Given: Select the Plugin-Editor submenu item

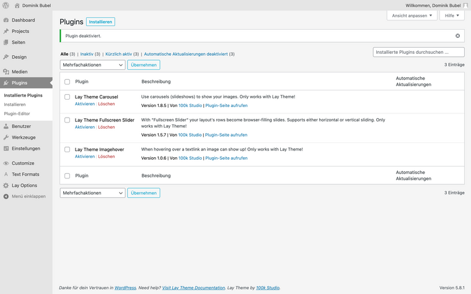Looking at the screenshot, I should pyautogui.click(x=17, y=114).
